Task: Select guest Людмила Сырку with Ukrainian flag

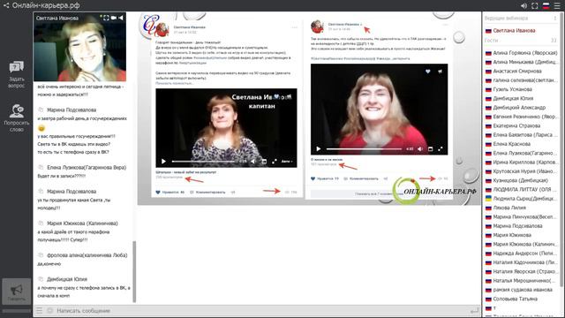Action: tap(521, 199)
